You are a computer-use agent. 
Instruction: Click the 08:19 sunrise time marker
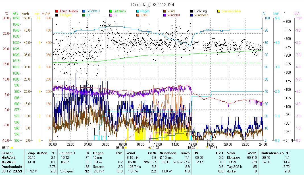coord(120,148)
